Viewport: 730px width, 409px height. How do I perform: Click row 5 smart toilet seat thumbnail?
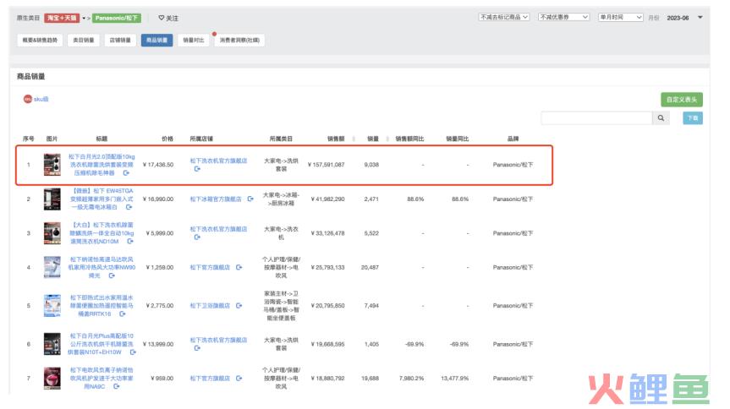pos(52,306)
